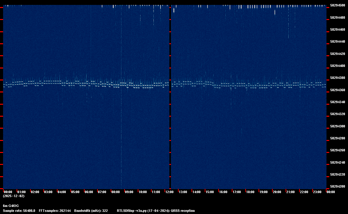The height and width of the screenshot is (214, 348).
Task: Click the 15:00 time axis label
Action: pyautogui.click(x=210, y=192)
